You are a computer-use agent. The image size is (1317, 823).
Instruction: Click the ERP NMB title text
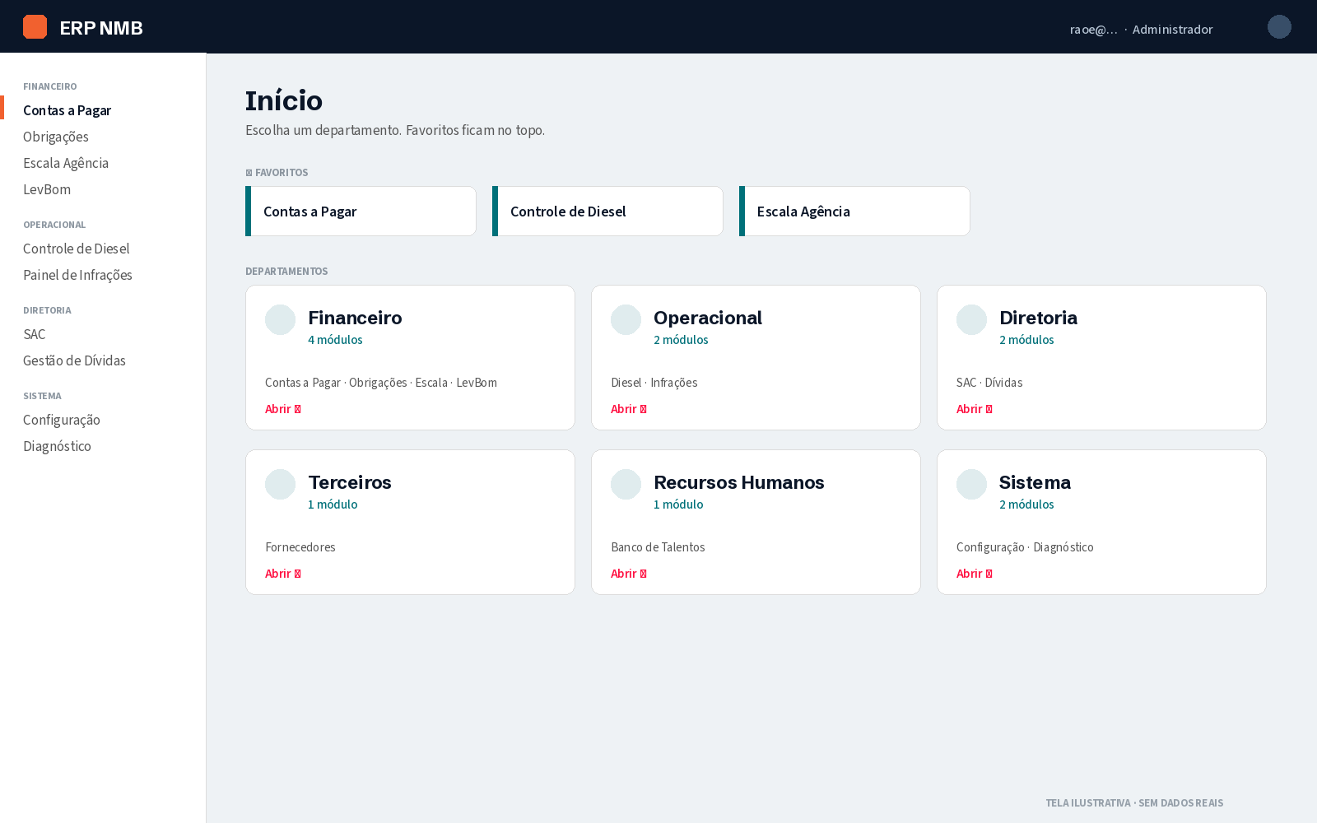[101, 28]
